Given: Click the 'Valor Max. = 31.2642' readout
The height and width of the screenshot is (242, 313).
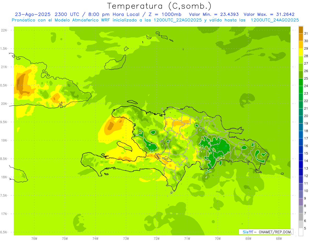Looking at the screenshot, I should (x=269, y=14).
